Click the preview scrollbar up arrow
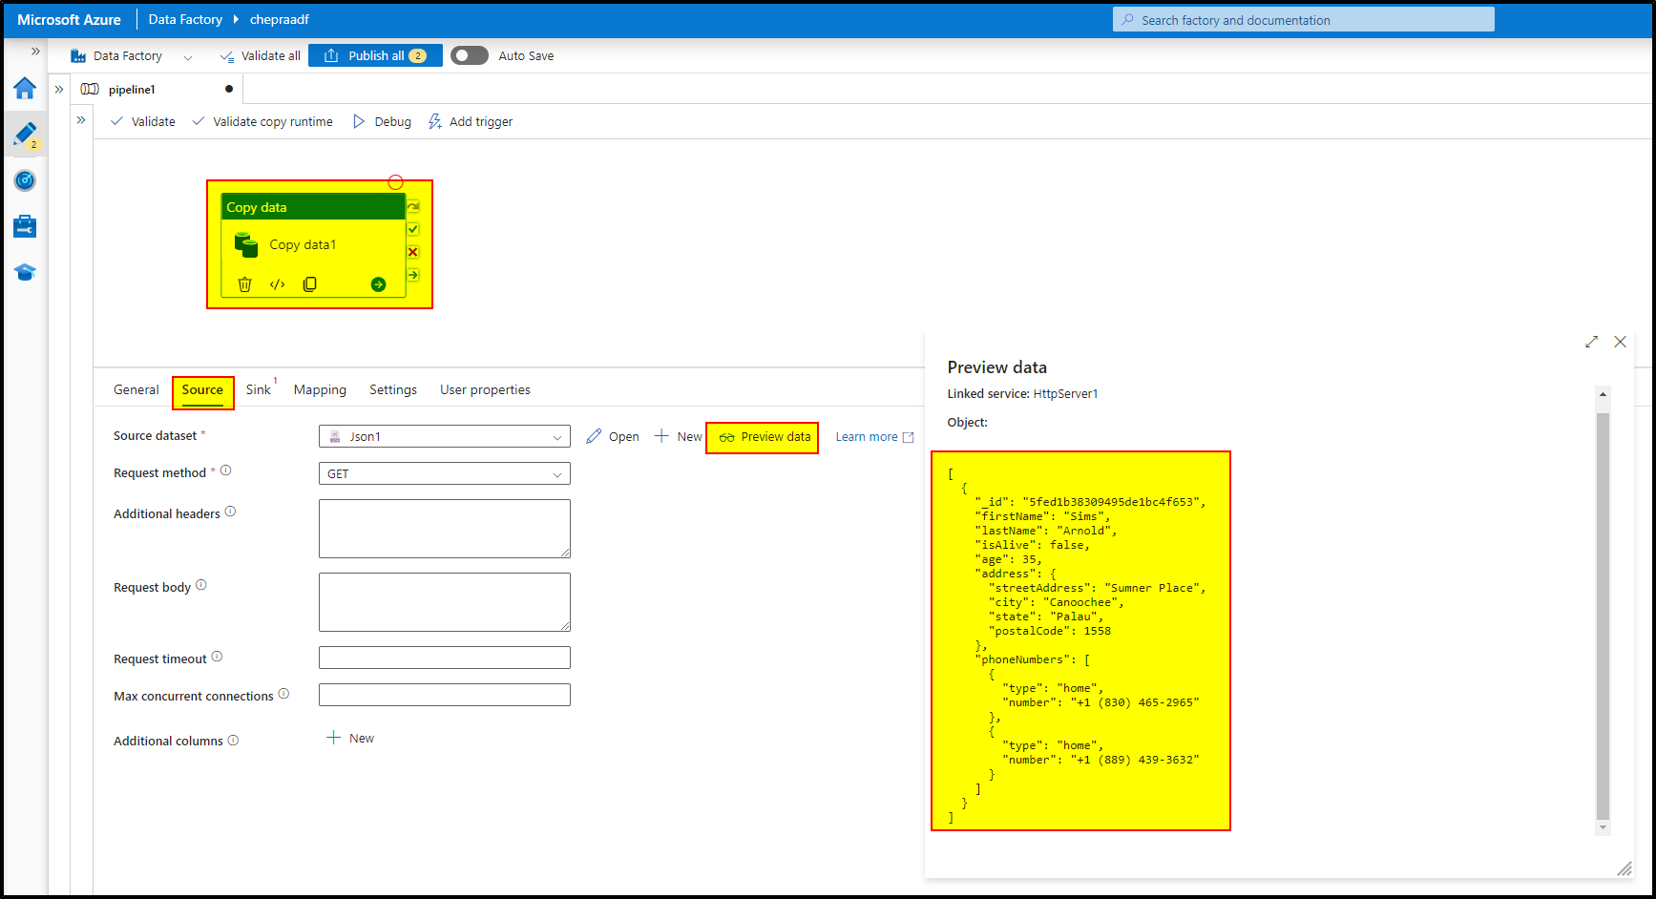The image size is (1656, 899). pos(1604,394)
